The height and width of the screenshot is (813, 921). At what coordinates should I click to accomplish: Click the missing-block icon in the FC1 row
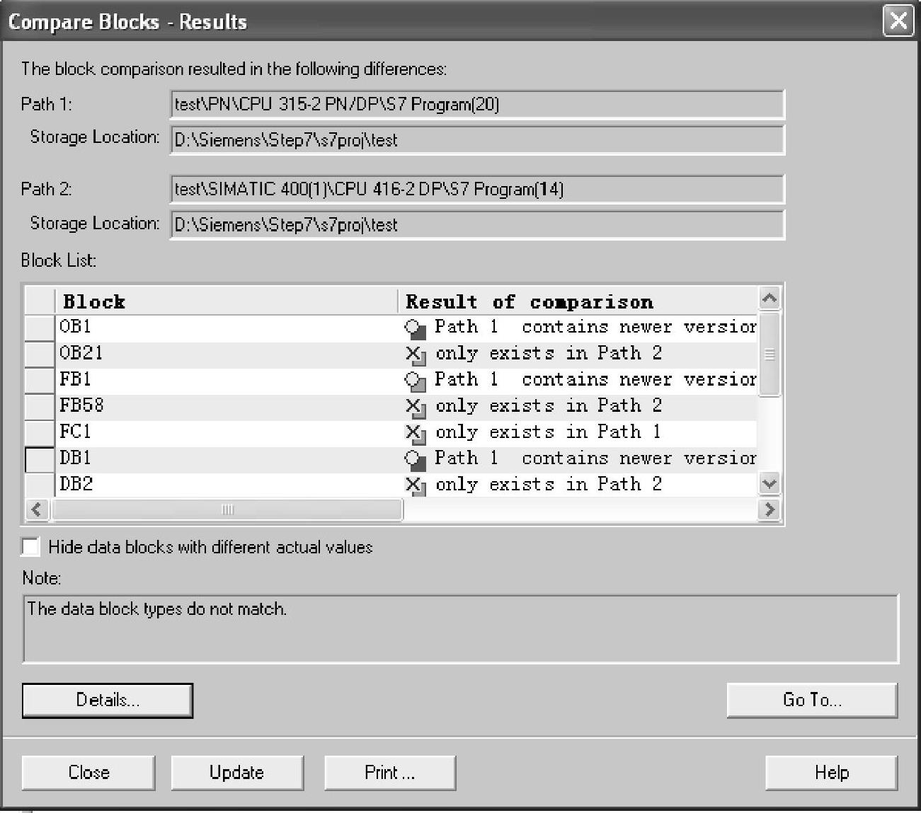click(x=415, y=433)
